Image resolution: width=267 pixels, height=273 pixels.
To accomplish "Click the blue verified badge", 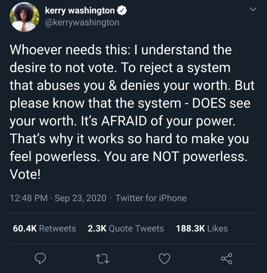I will click(121, 11).
